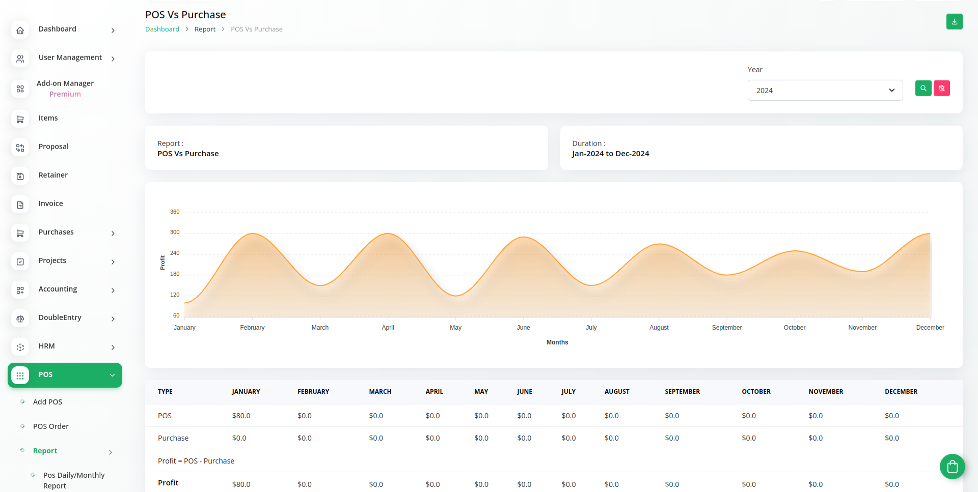Click the Purchase row label
This screenshot has height=492, width=978.
tap(173, 438)
